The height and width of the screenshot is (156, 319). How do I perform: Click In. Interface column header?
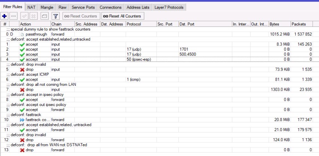point(241,24)
